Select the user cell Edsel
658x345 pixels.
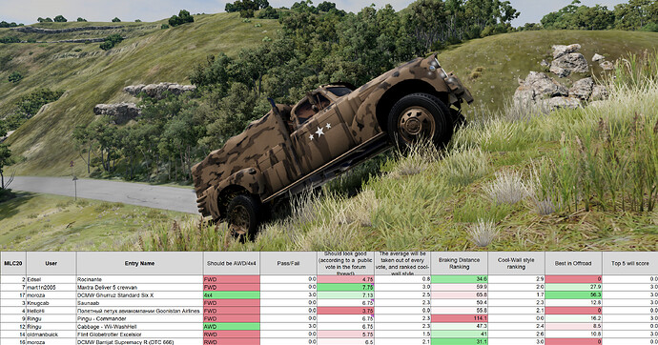(51, 279)
